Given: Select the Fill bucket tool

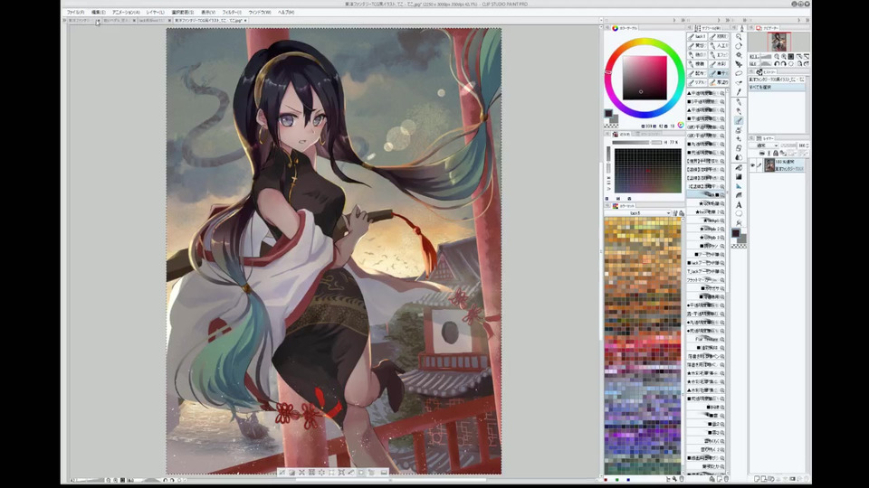Looking at the screenshot, I should click(x=739, y=168).
